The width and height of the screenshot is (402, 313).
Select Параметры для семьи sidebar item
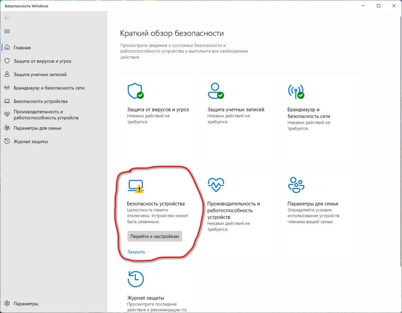click(37, 128)
